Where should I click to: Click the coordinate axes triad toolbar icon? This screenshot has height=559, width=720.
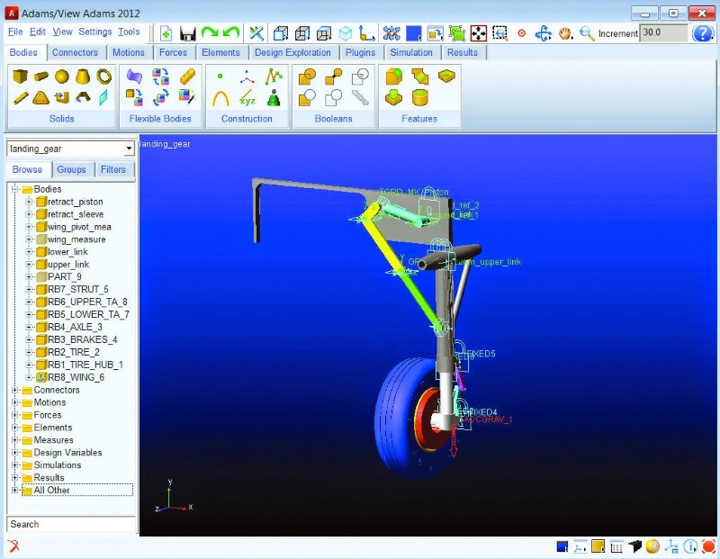click(x=366, y=33)
